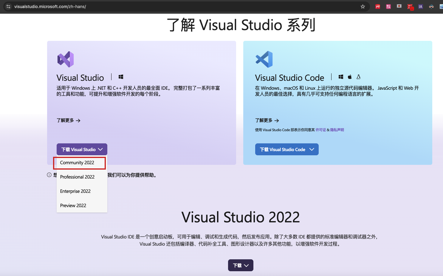The height and width of the screenshot is (276, 443).
Task: Choose Preview 2022 from download menu
Action: [73, 206]
